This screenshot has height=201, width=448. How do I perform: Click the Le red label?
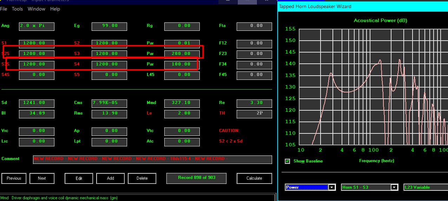149,113
